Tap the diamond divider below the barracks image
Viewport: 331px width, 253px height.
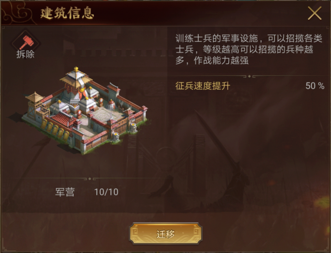[x=90, y=179]
